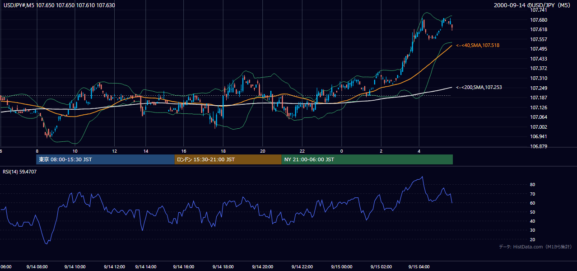Click hour tick '14' below the candlestick chart

[x=145, y=151]
